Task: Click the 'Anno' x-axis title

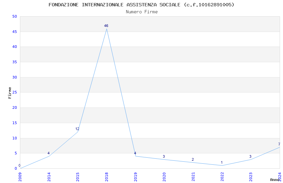Action: [275, 180]
